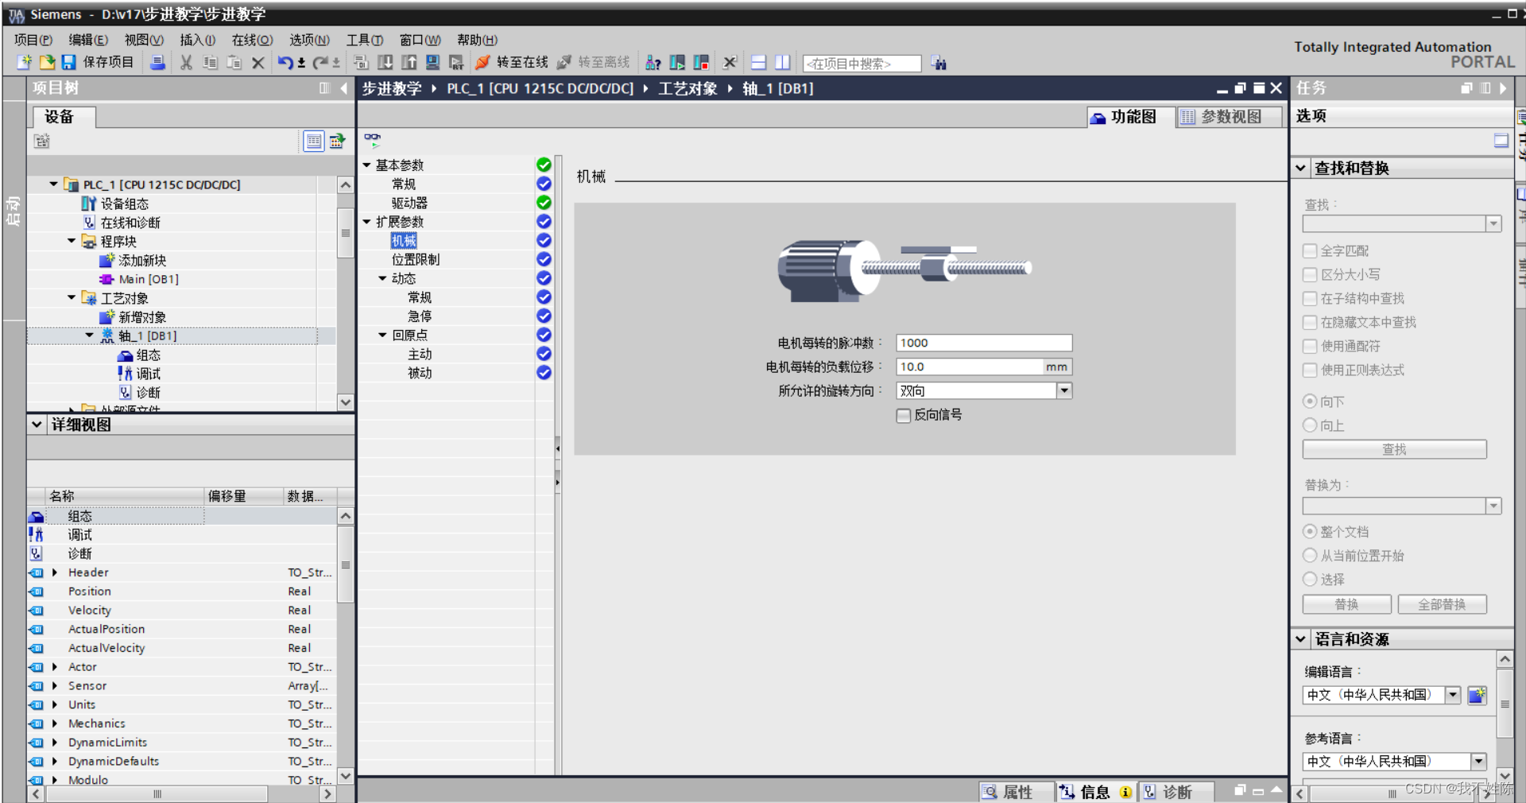Enable the 反向信号 checkbox
Screen dimensions: 1526x803
pyautogui.click(x=904, y=415)
